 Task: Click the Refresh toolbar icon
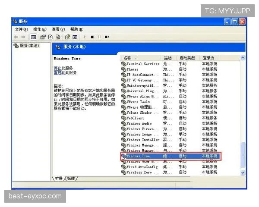tap(51, 37)
